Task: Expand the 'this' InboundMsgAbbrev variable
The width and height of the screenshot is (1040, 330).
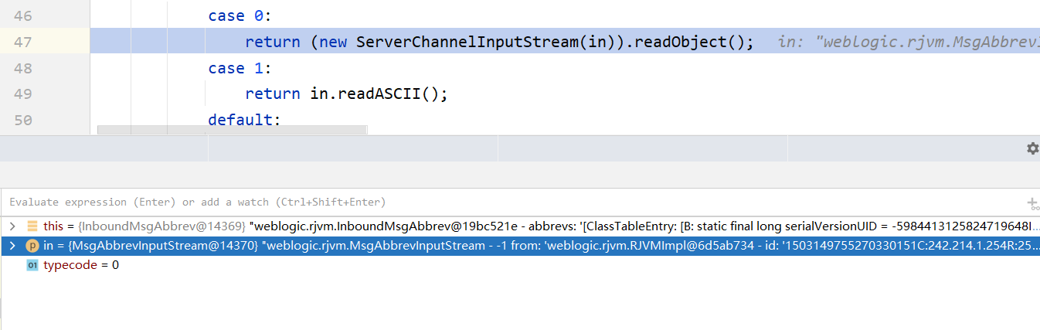Action: (x=12, y=226)
